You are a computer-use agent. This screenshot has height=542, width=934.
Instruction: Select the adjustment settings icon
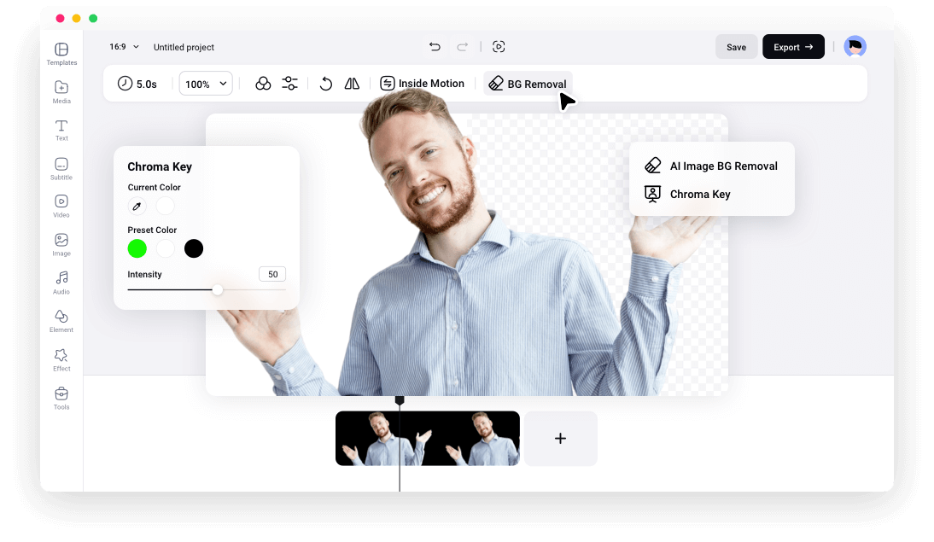[289, 83]
